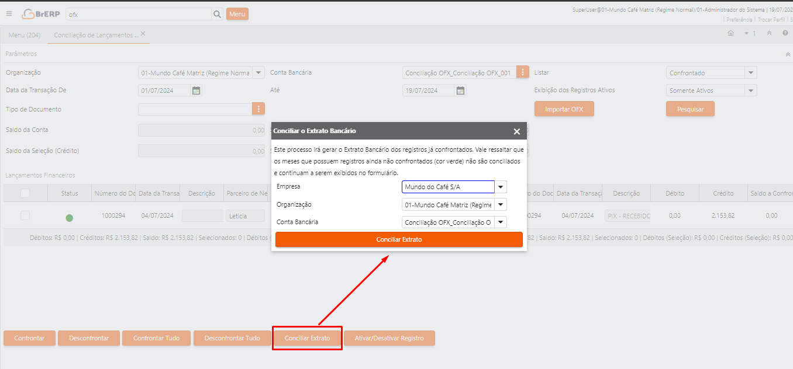Click Conta Bancária three-dot lookup button
This screenshot has height=369, width=793.
(x=523, y=72)
